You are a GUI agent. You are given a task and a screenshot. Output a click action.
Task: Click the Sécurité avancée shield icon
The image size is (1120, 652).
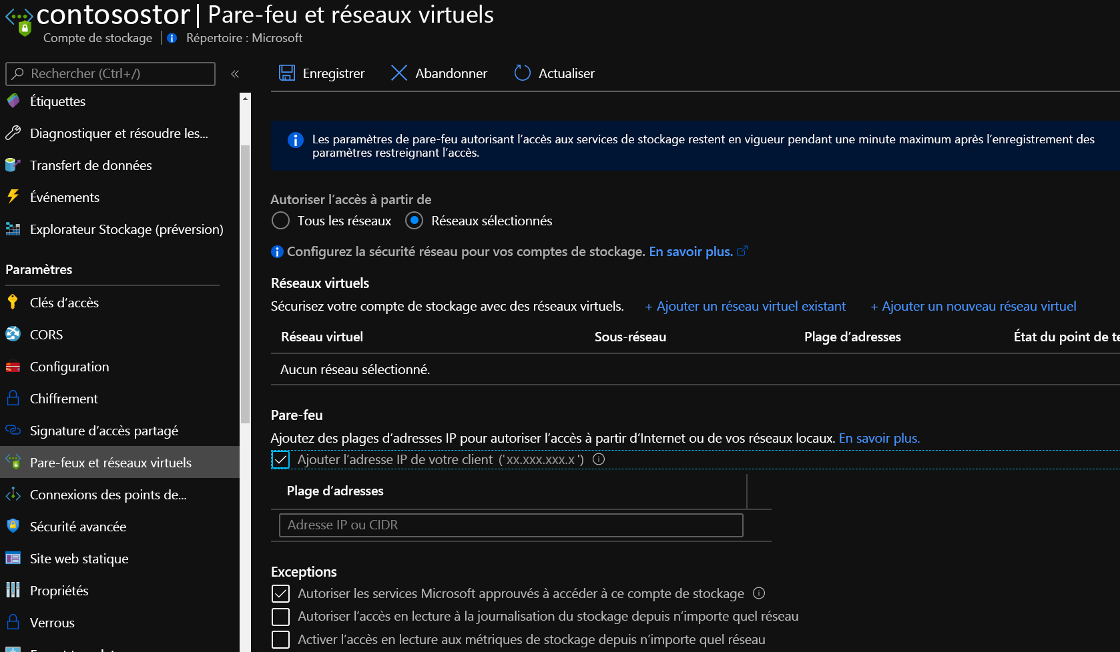13,527
